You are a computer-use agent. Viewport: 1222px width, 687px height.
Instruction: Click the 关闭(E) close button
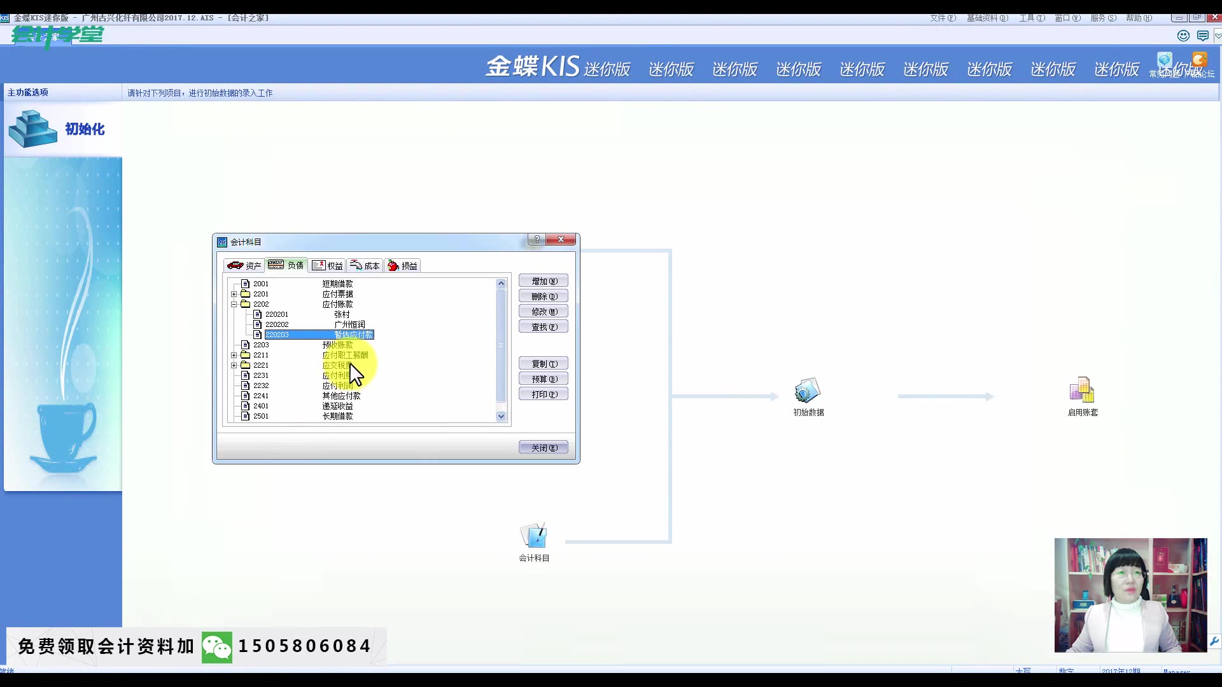tap(544, 448)
